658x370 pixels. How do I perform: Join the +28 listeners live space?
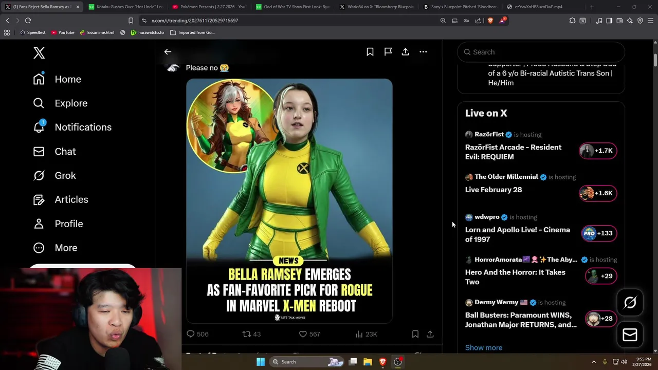click(601, 319)
